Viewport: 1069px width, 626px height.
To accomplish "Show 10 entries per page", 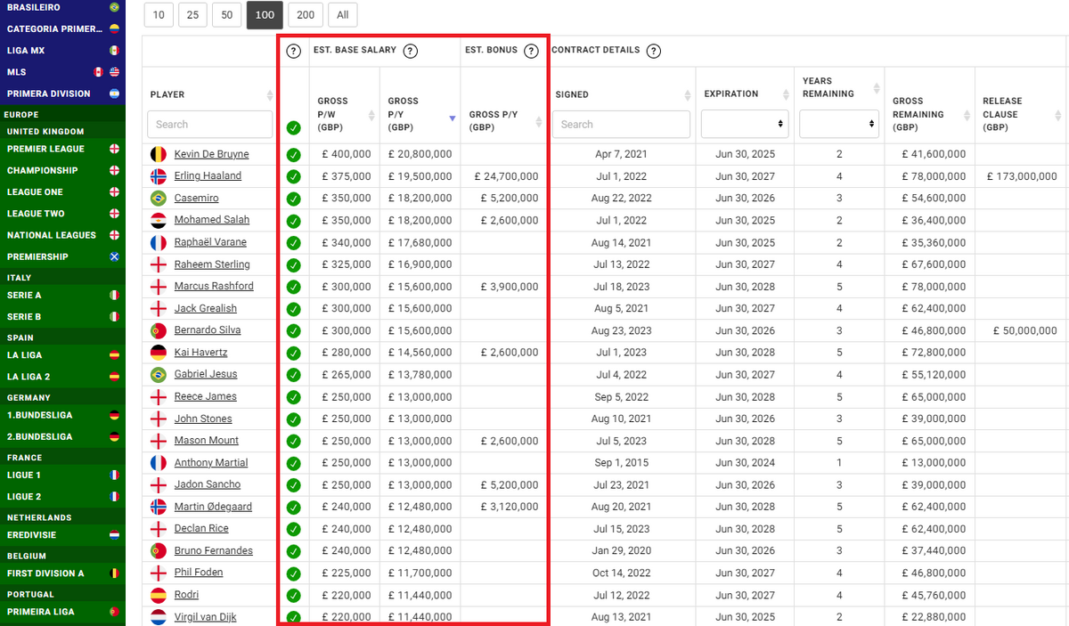I will click(159, 15).
